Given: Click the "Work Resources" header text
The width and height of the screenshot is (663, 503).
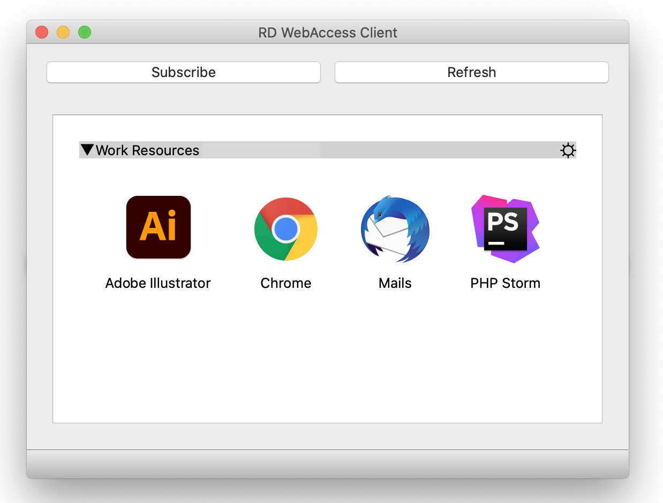Looking at the screenshot, I should pos(148,150).
